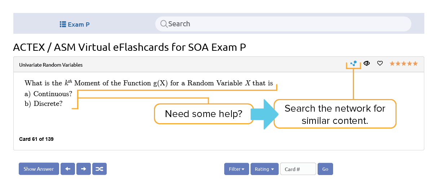Advance to next card with right arrow
The image size is (438, 188).
[x=84, y=169]
